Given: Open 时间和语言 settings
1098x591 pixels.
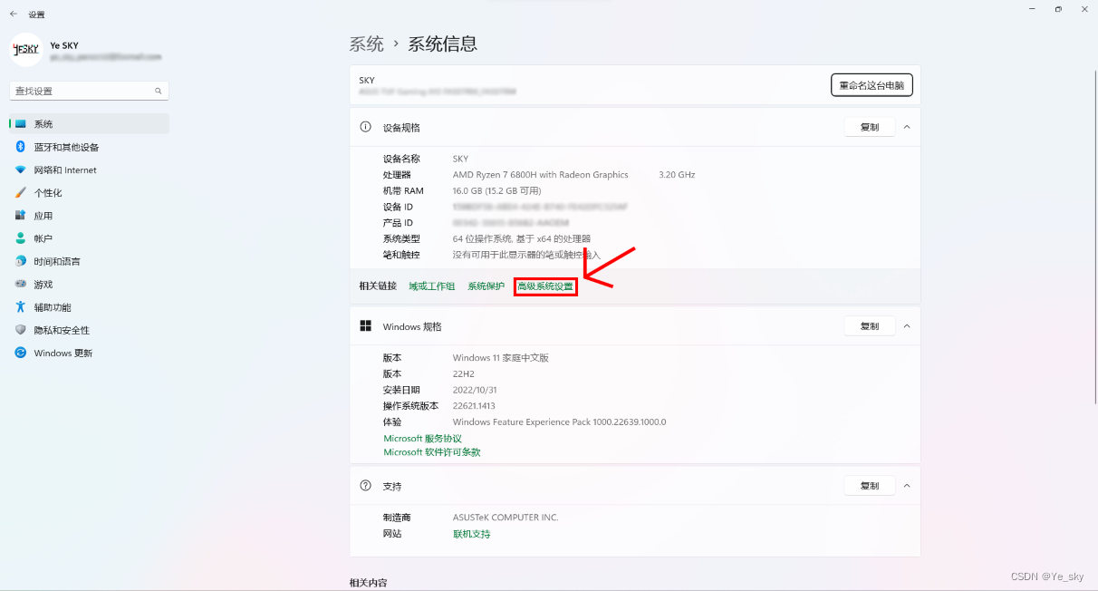Looking at the screenshot, I should pyautogui.click(x=89, y=261).
